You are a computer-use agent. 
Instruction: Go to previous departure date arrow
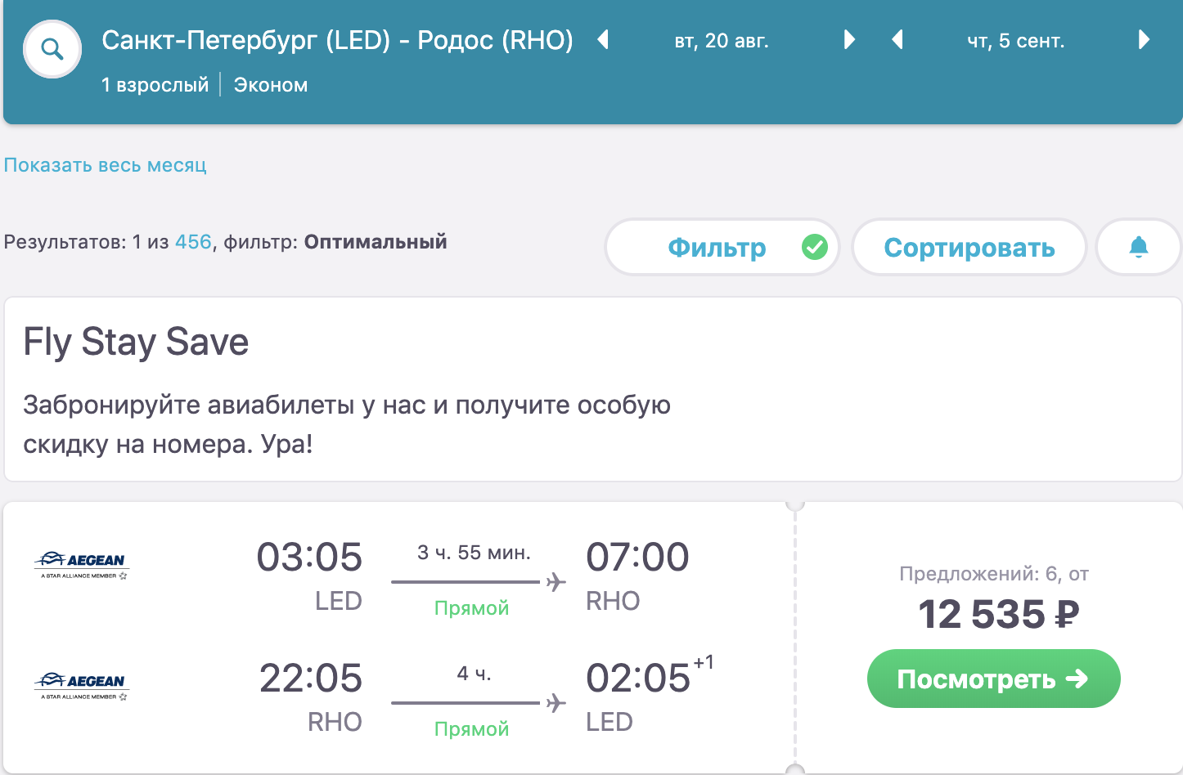(603, 39)
